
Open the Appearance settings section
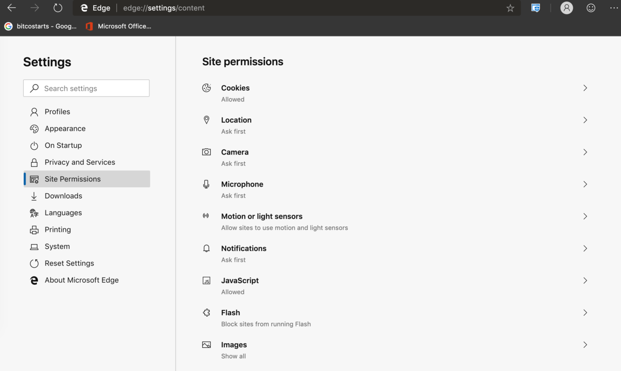click(x=65, y=129)
